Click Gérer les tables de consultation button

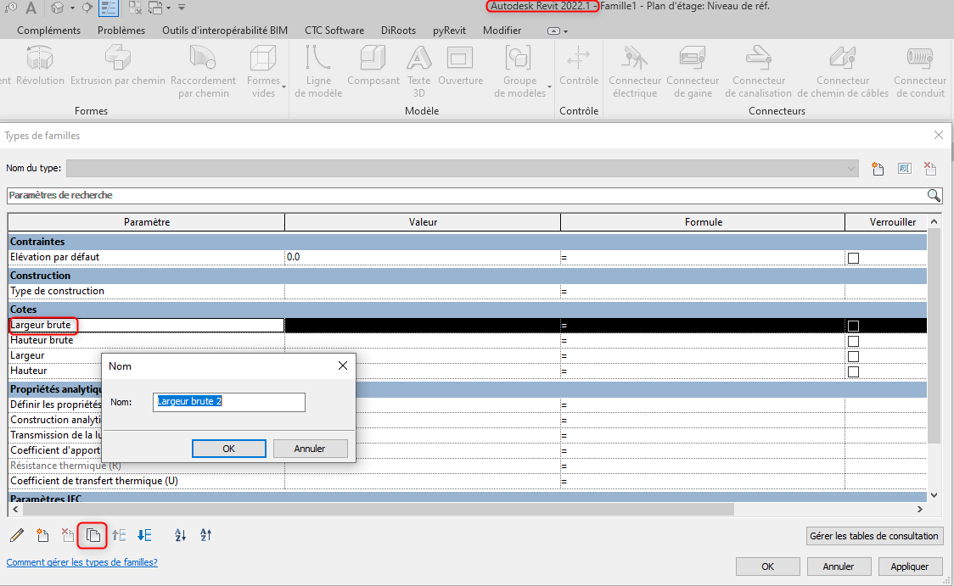[874, 536]
